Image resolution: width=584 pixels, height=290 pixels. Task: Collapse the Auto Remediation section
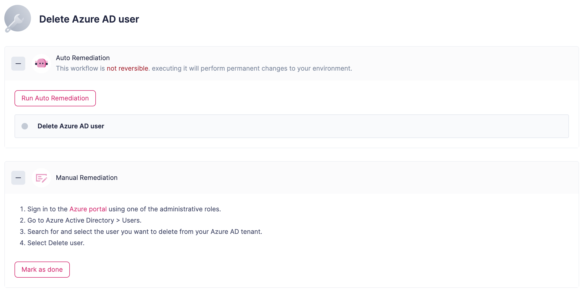(x=18, y=64)
